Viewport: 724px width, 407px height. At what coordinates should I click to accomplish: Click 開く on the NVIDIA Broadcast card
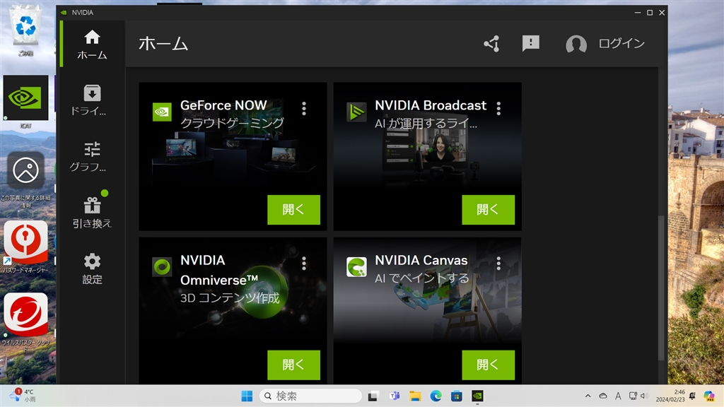coord(489,209)
